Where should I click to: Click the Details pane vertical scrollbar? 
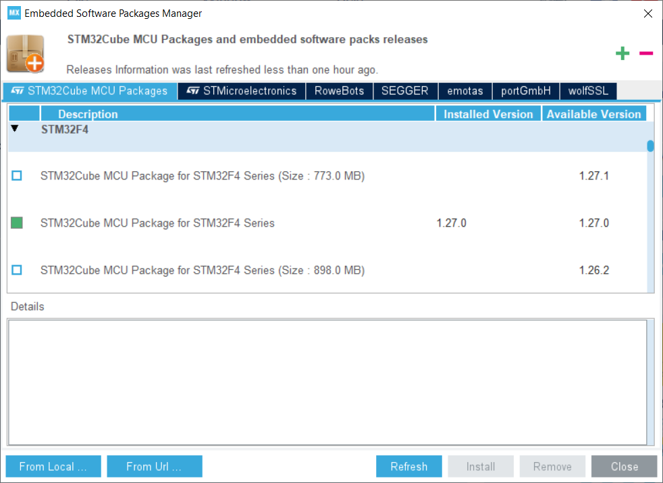(651, 382)
